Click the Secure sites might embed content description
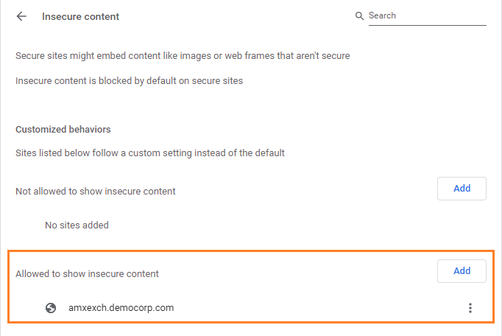 tap(183, 56)
